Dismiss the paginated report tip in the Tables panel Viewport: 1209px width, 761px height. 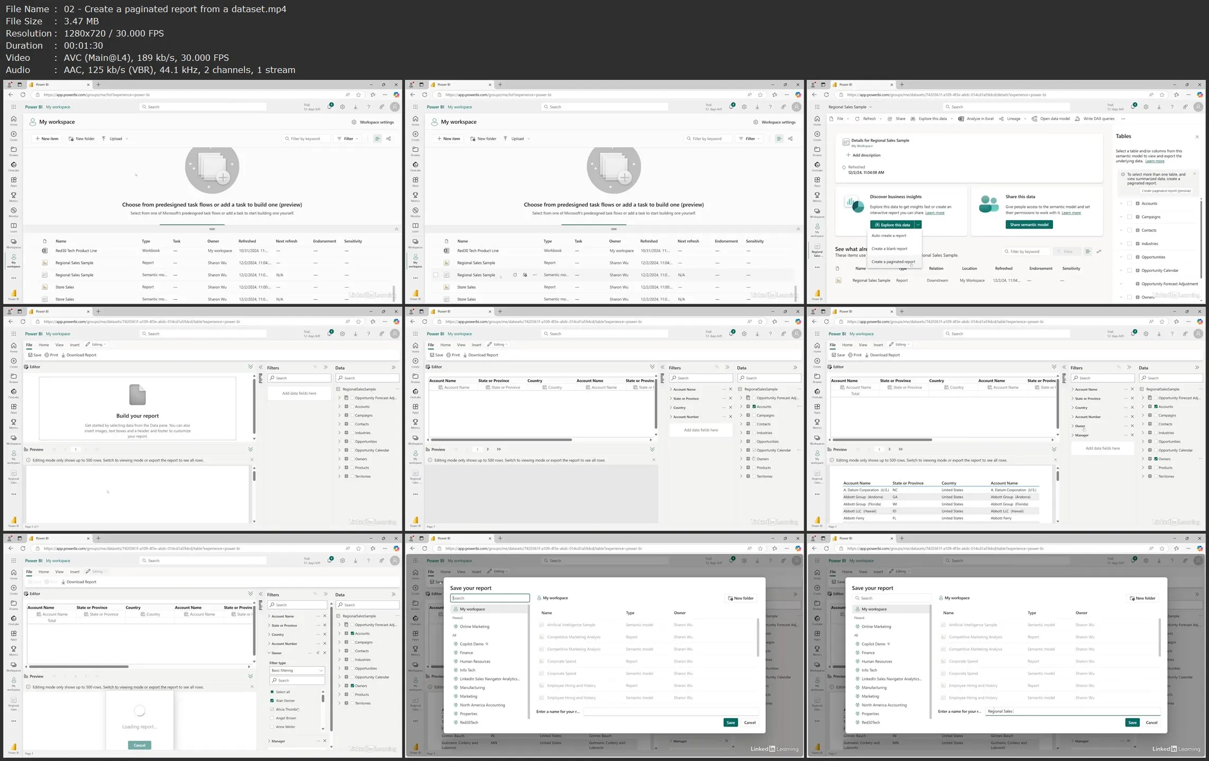tap(1194, 174)
